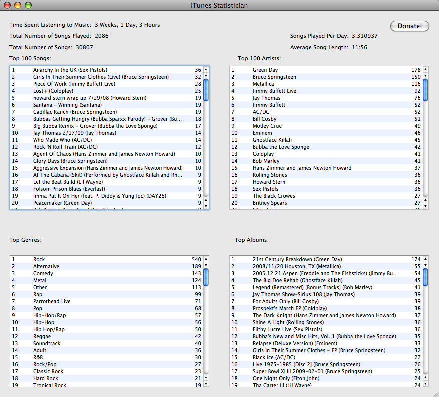This screenshot has width=439, height=397.
Task: Select artist row 'Bill Cosby'
Action: point(326,119)
